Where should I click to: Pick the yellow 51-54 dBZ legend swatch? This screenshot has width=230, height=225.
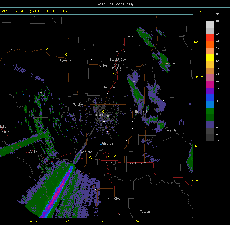(x=210, y=57)
